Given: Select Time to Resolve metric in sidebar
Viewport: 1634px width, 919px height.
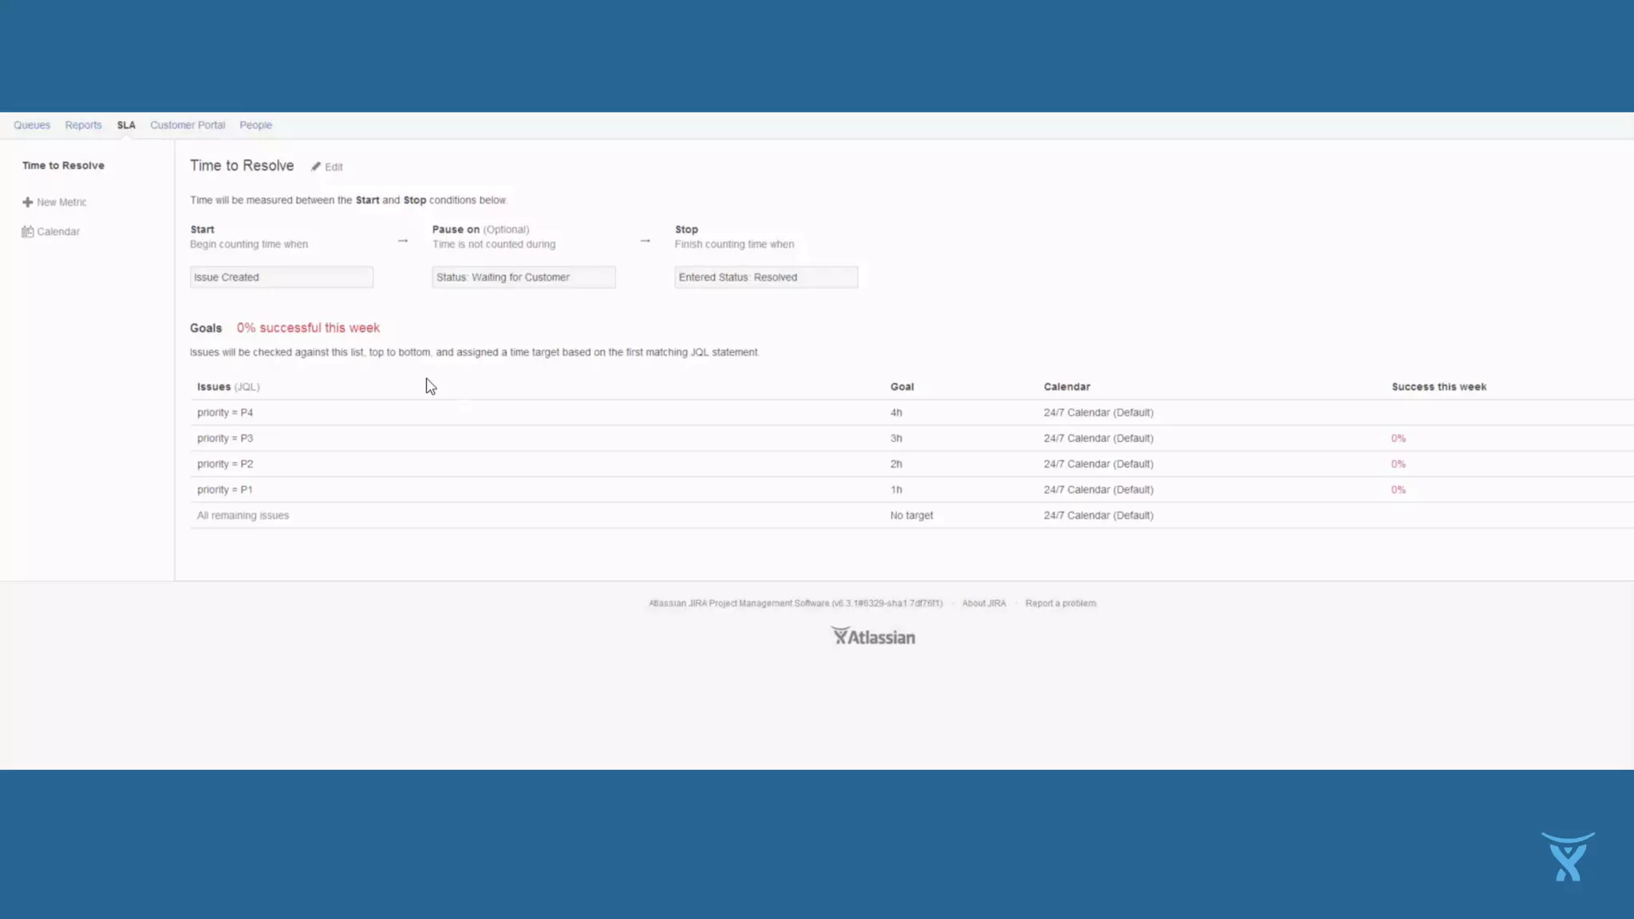Looking at the screenshot, I should [63, 166].
